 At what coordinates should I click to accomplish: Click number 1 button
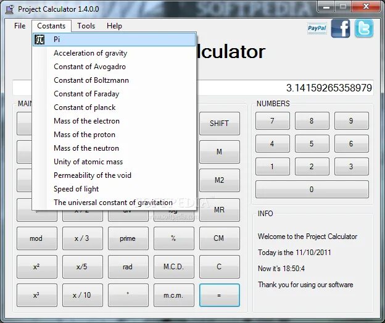point(273,166)
